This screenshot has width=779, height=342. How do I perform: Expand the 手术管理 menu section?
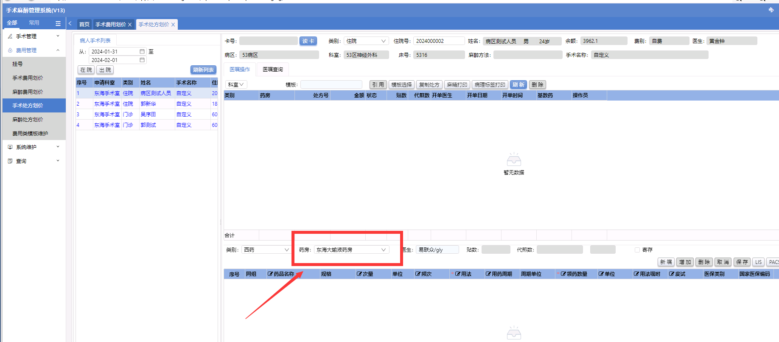pyautogui.click(x=58, y=36)
